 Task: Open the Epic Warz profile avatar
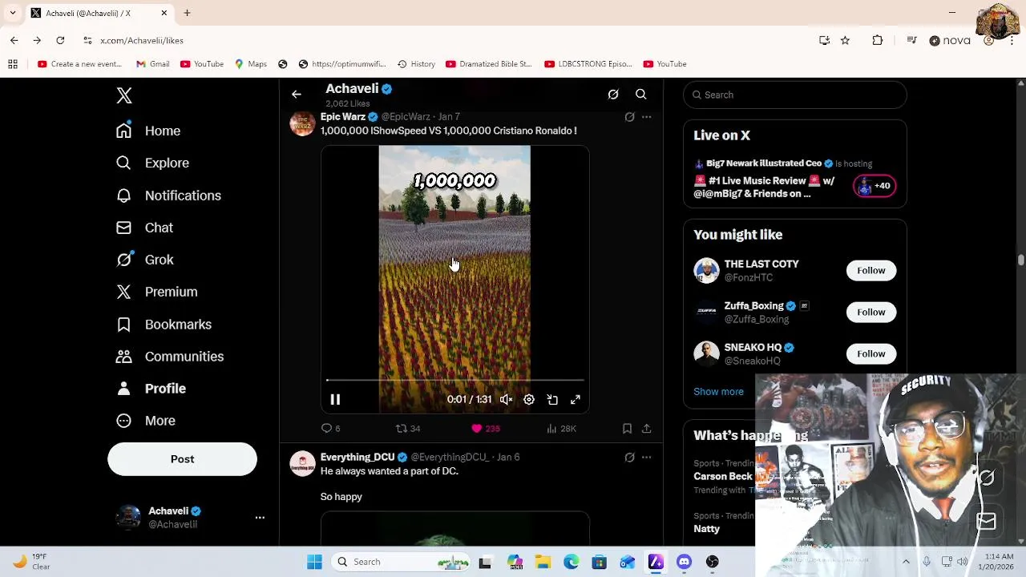point(302,123)
